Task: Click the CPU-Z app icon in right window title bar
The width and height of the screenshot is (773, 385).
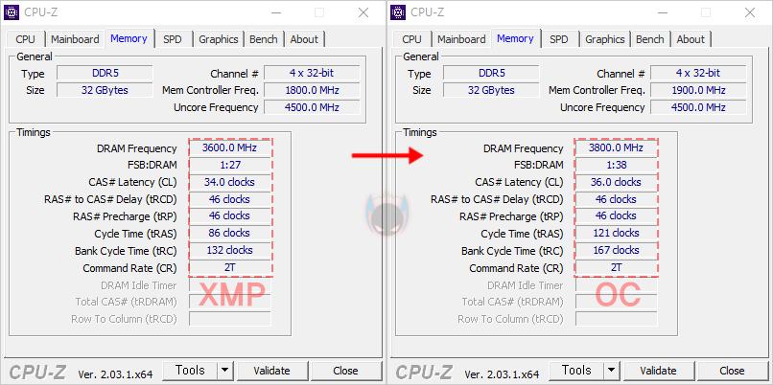Action: coord(398,12)
